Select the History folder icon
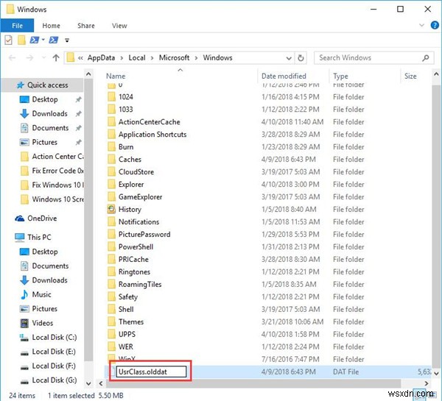The image size is (442, 401). (112, 209)
